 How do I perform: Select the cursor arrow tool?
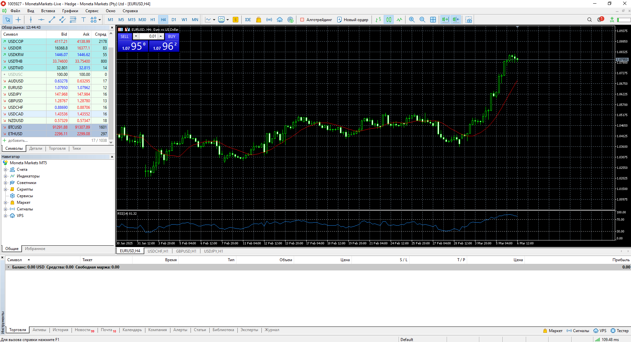point(8,20)
